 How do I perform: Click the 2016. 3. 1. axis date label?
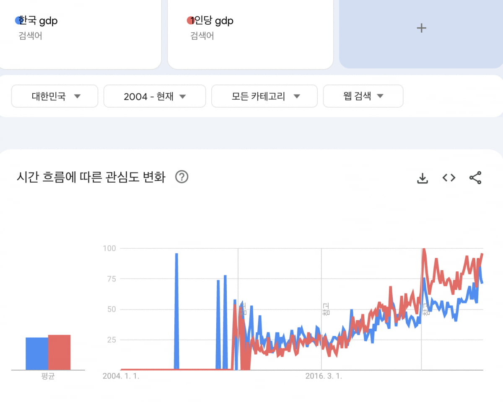[x=324, y=376]
